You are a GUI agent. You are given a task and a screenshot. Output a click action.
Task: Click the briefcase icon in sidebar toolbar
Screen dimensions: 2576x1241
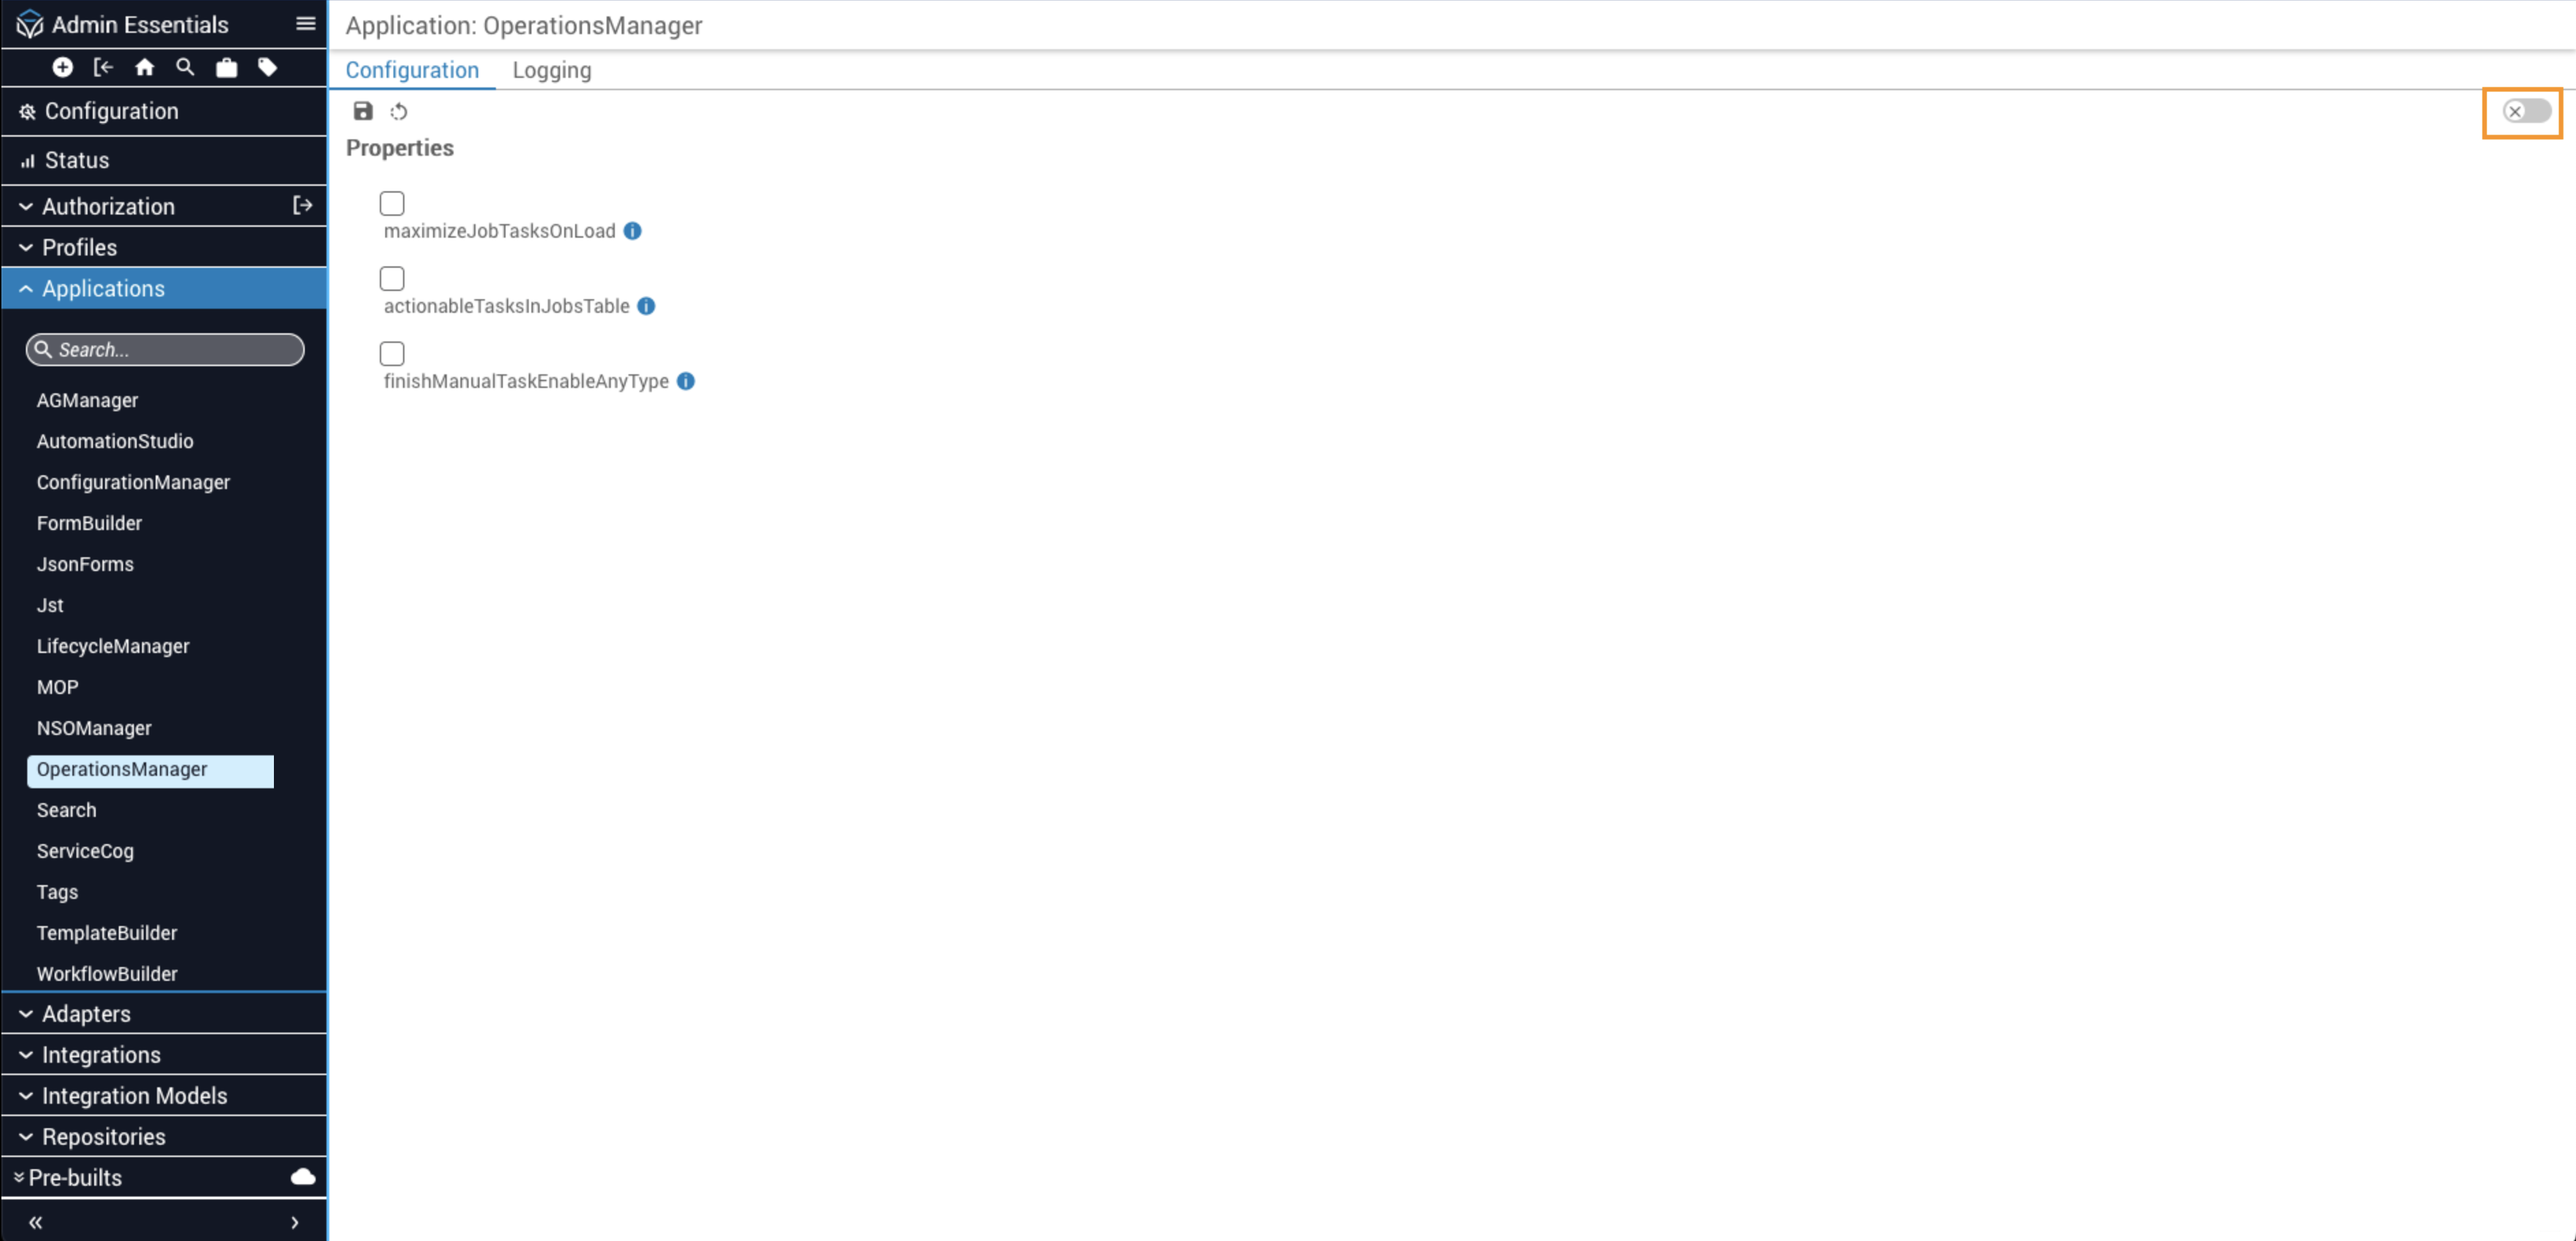click(x=227, y=67)
